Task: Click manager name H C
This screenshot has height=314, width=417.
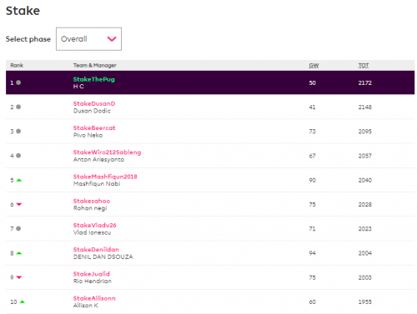Action: [x=78, y=87]
